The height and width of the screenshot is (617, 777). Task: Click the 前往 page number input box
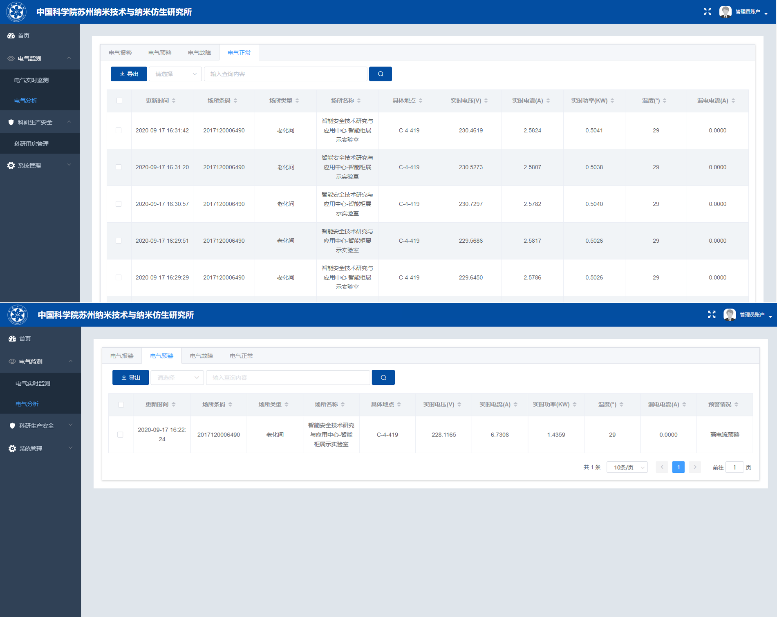[x=734, y=467]
